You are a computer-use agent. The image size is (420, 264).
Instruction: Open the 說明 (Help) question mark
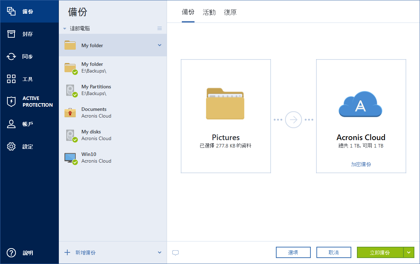pos(29,253)
